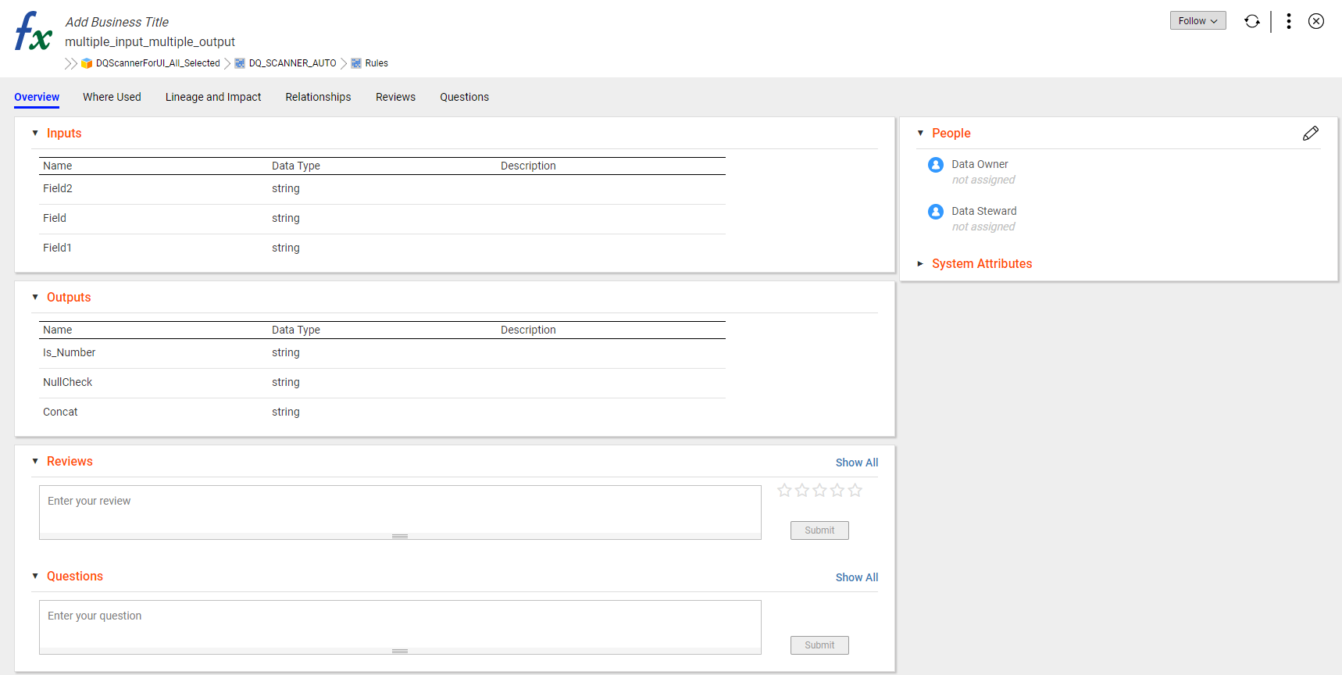The width and height of the screenshot is (1342, 675).
Task: Click the refresh icon in the header
Action: [x=1252, y=21]
